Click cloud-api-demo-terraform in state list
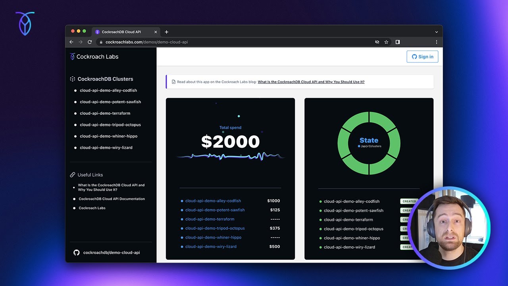 pyautogui.click(x=348, y=220)
